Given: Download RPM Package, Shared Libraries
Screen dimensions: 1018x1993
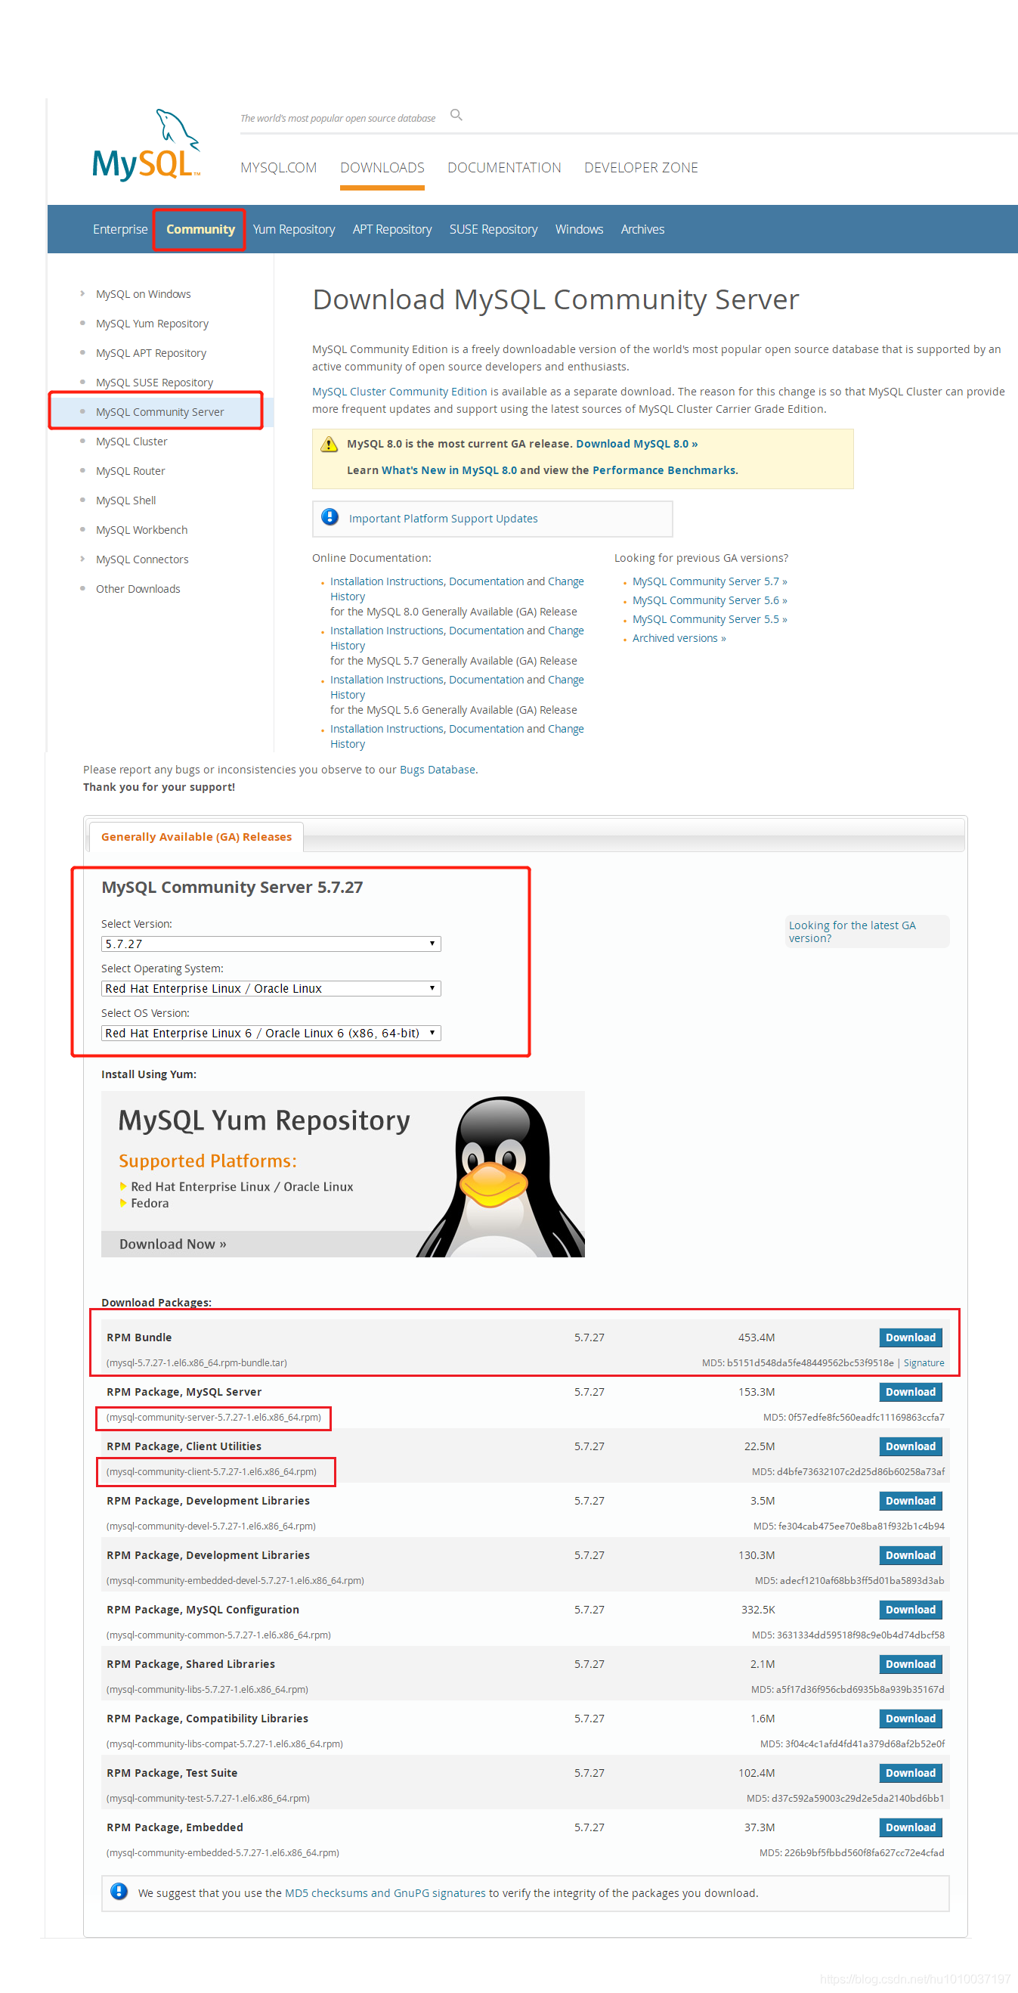Looking at the screenshot, I should 911,1664.
